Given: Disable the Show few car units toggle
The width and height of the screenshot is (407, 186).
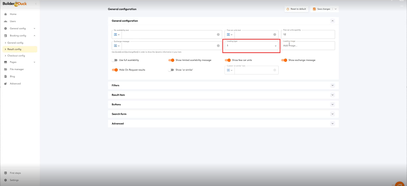Looking at the screenshot, I should (x=228, y=60).
